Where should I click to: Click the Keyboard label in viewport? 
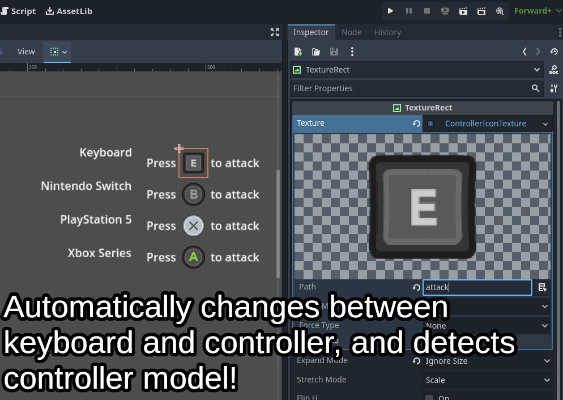coord(105,152)
